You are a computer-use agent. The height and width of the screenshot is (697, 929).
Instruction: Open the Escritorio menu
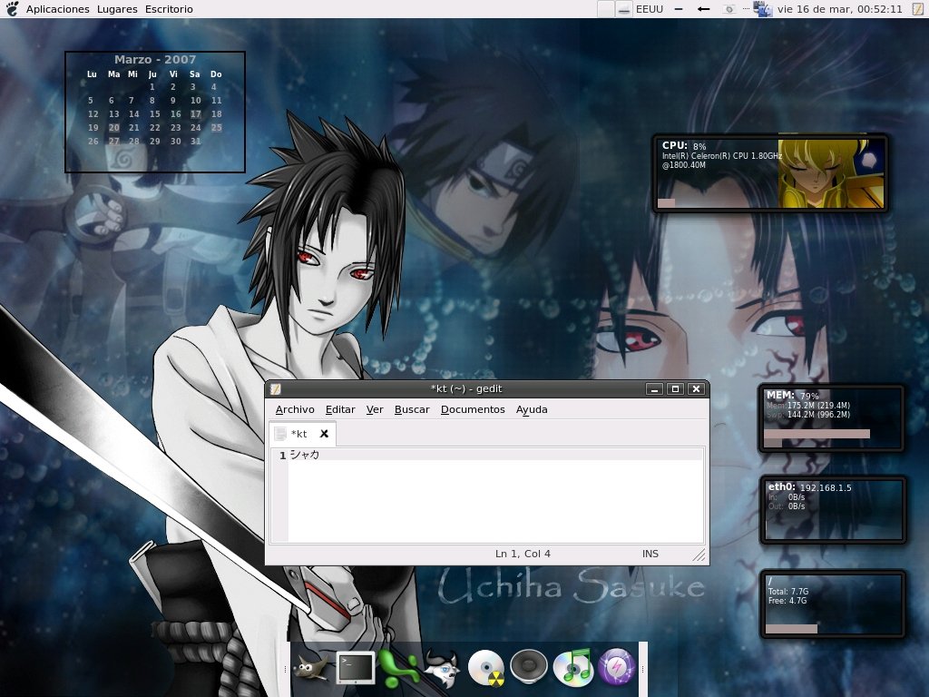tap(169, 9)
